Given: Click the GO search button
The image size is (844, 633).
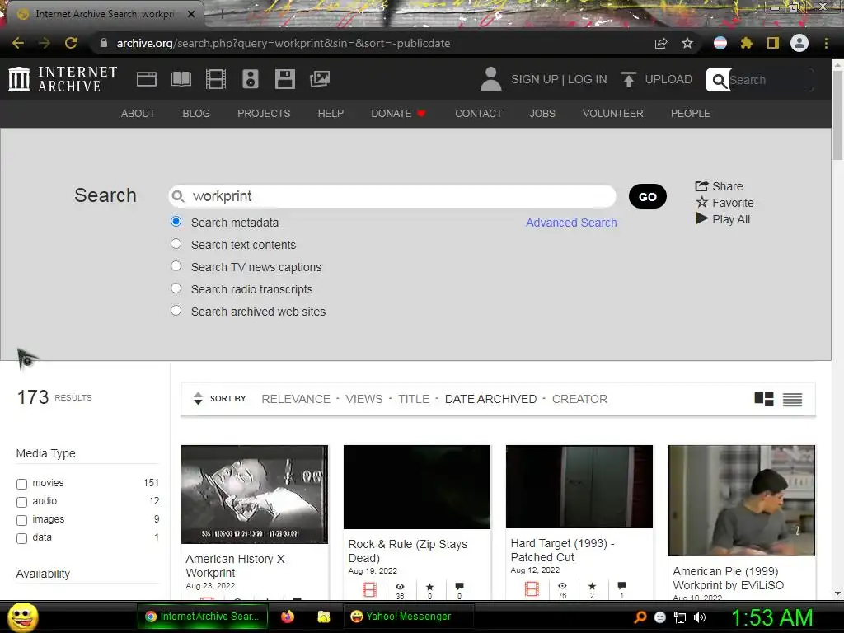Looking at the screenshot, I should tap(648, 196).
